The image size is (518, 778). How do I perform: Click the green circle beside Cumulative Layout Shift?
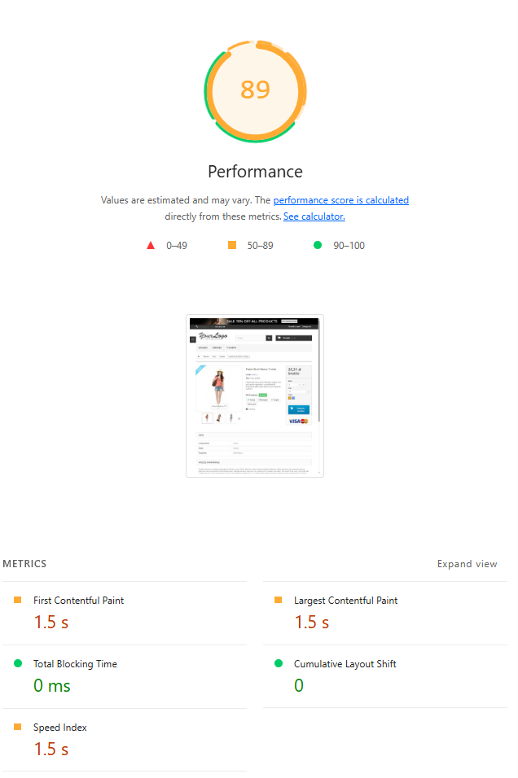click(279, 663)
